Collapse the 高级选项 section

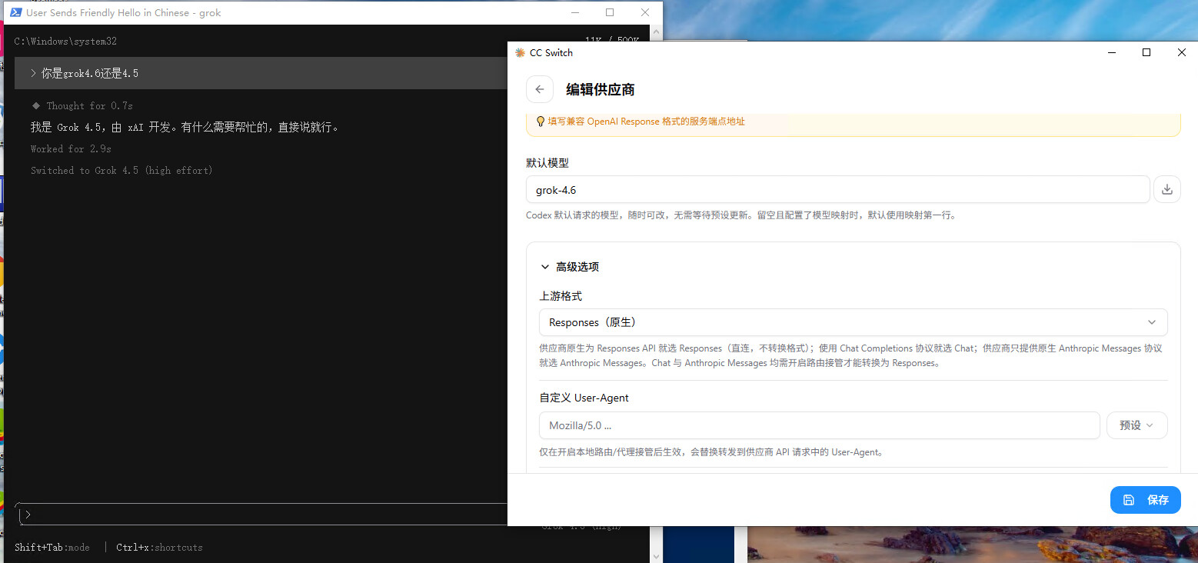569,267
